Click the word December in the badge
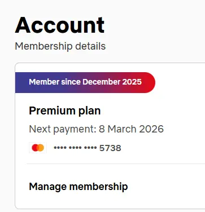The image size is (205, 212). [x=101, y=82]
